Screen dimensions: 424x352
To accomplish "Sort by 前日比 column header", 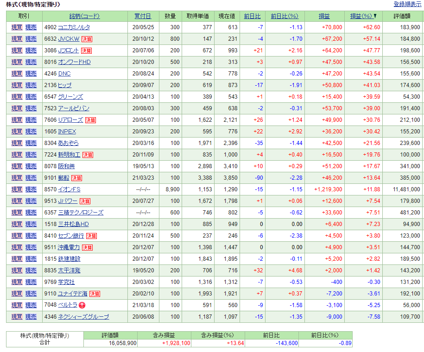I will 252,16.
